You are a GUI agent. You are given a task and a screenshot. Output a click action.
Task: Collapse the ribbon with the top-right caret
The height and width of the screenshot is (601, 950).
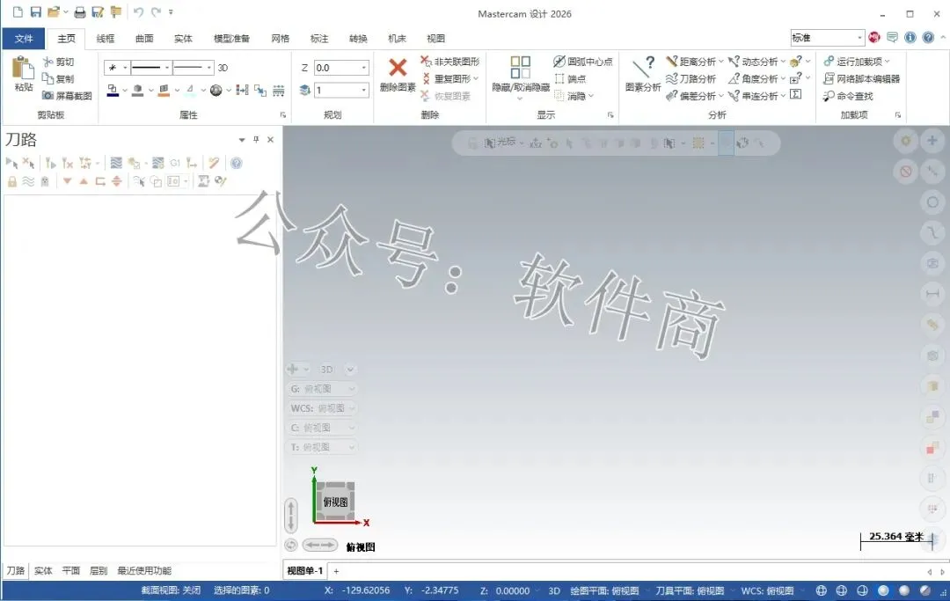[x=943, y=38]
